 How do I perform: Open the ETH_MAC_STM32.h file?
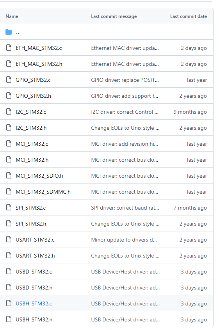39,64
